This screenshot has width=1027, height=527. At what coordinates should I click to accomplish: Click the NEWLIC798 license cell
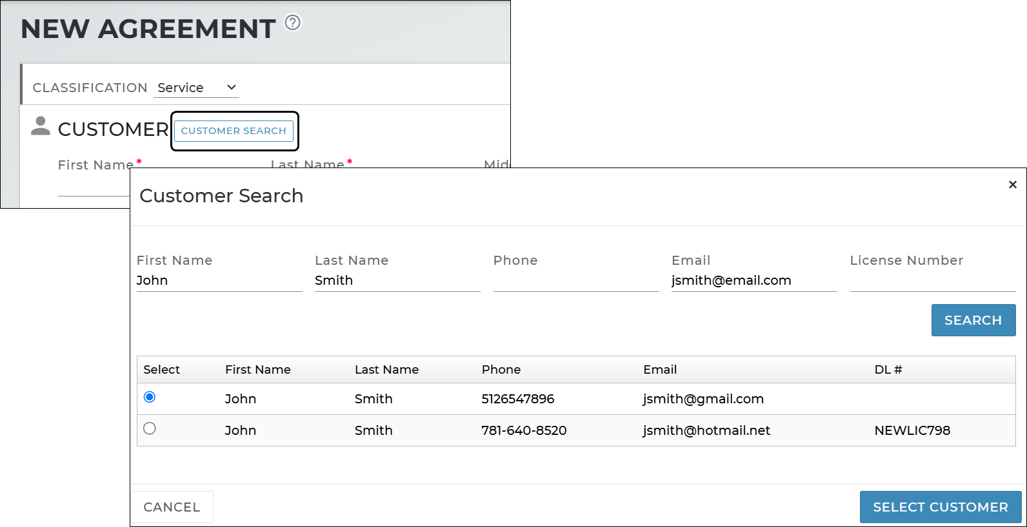pyautogui.click(x=912, y=430)
